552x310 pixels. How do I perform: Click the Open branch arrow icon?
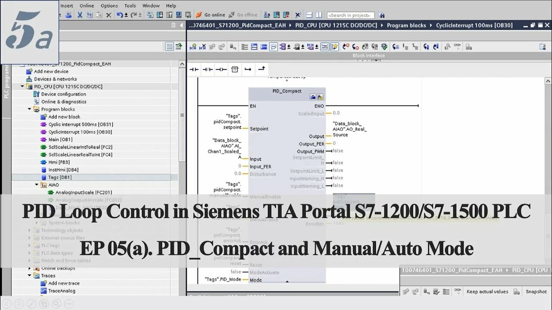pos(248,69)
